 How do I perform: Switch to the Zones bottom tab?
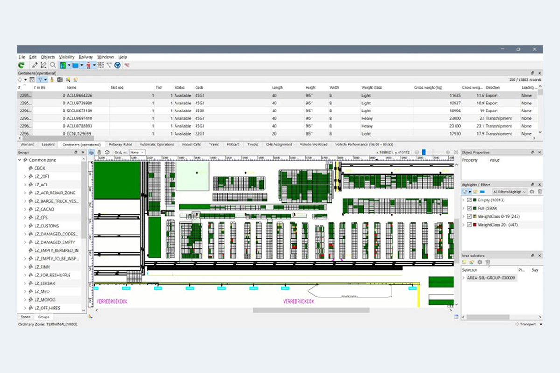(25, 317)
